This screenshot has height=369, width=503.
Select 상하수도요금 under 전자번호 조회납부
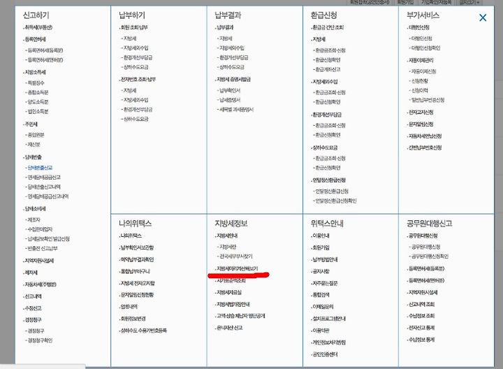pos(136,119)
